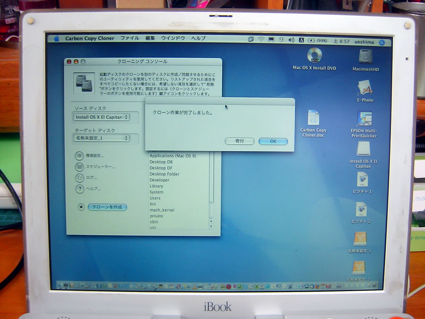Image resolution: width=425 pixels, height=319 pixels.
Task: Click the ヘルプ question mark icon
Action: (x=80, y=189)
